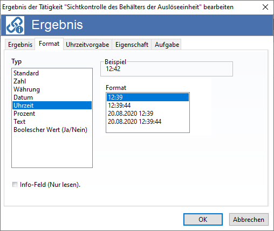Switch to the Ergebnis tab
This screenshot has height=231, width=274.
pyautogui.click(x=20, y=45)
